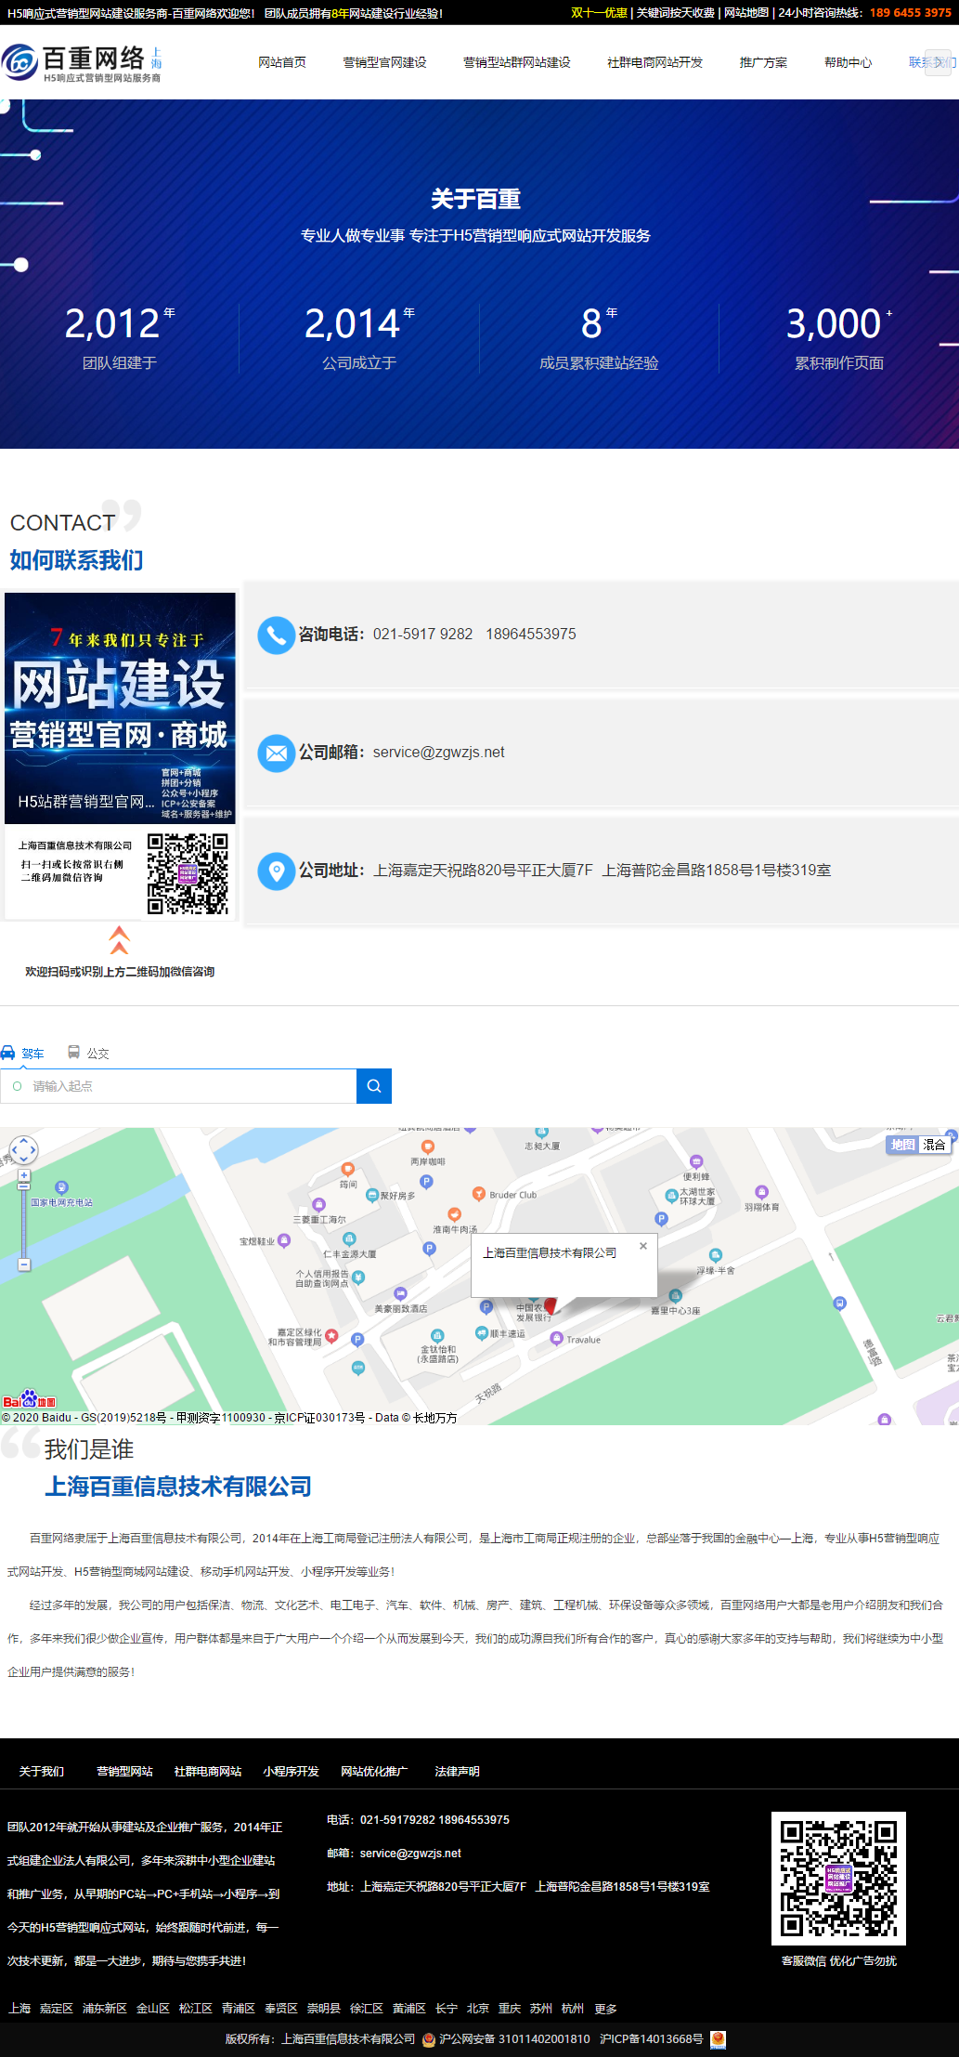Click the map zoom in plus button
959x2057 pixels.
click(24, 1175)
